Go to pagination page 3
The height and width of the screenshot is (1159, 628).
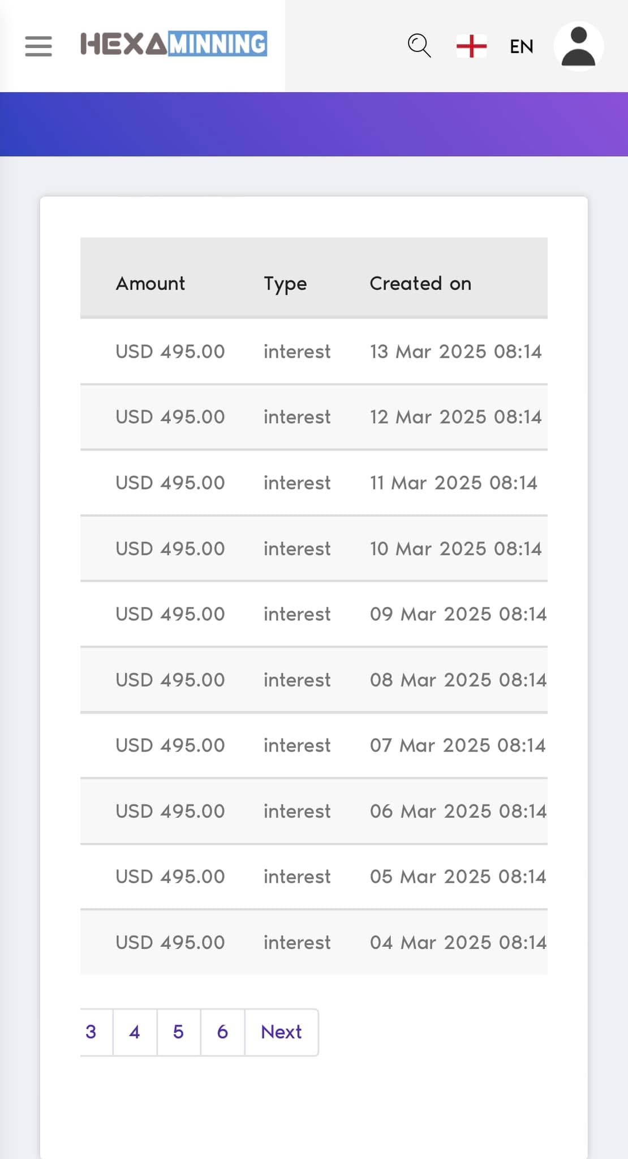(x=91, y=1032)
